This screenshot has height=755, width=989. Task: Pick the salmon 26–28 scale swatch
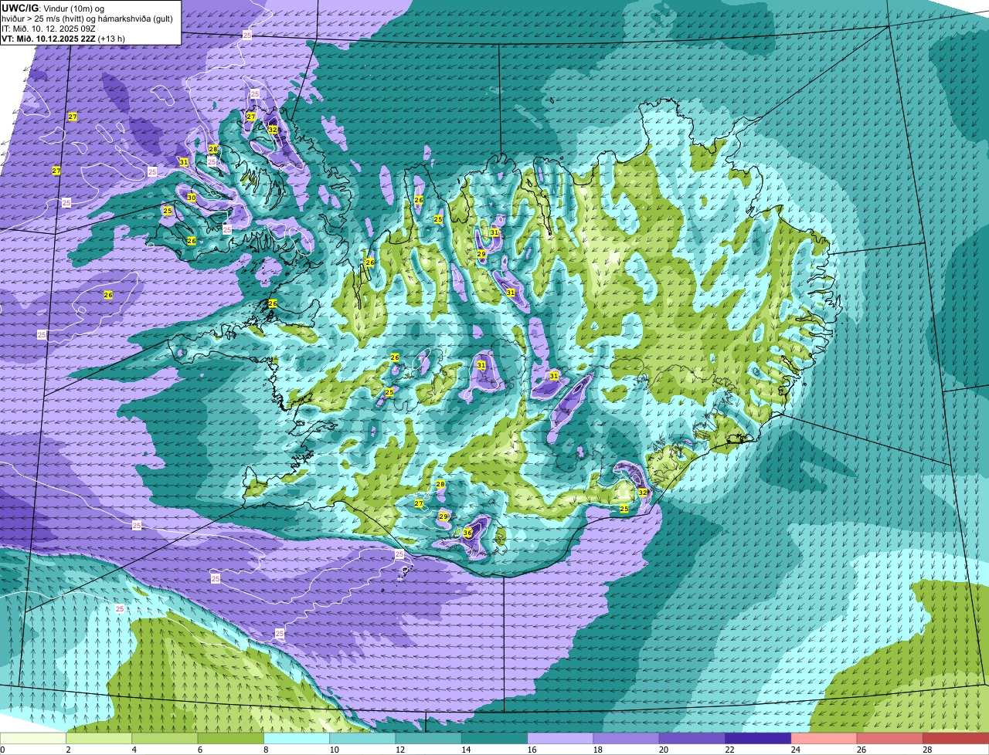pyautogui.click(x=890, y=739)
